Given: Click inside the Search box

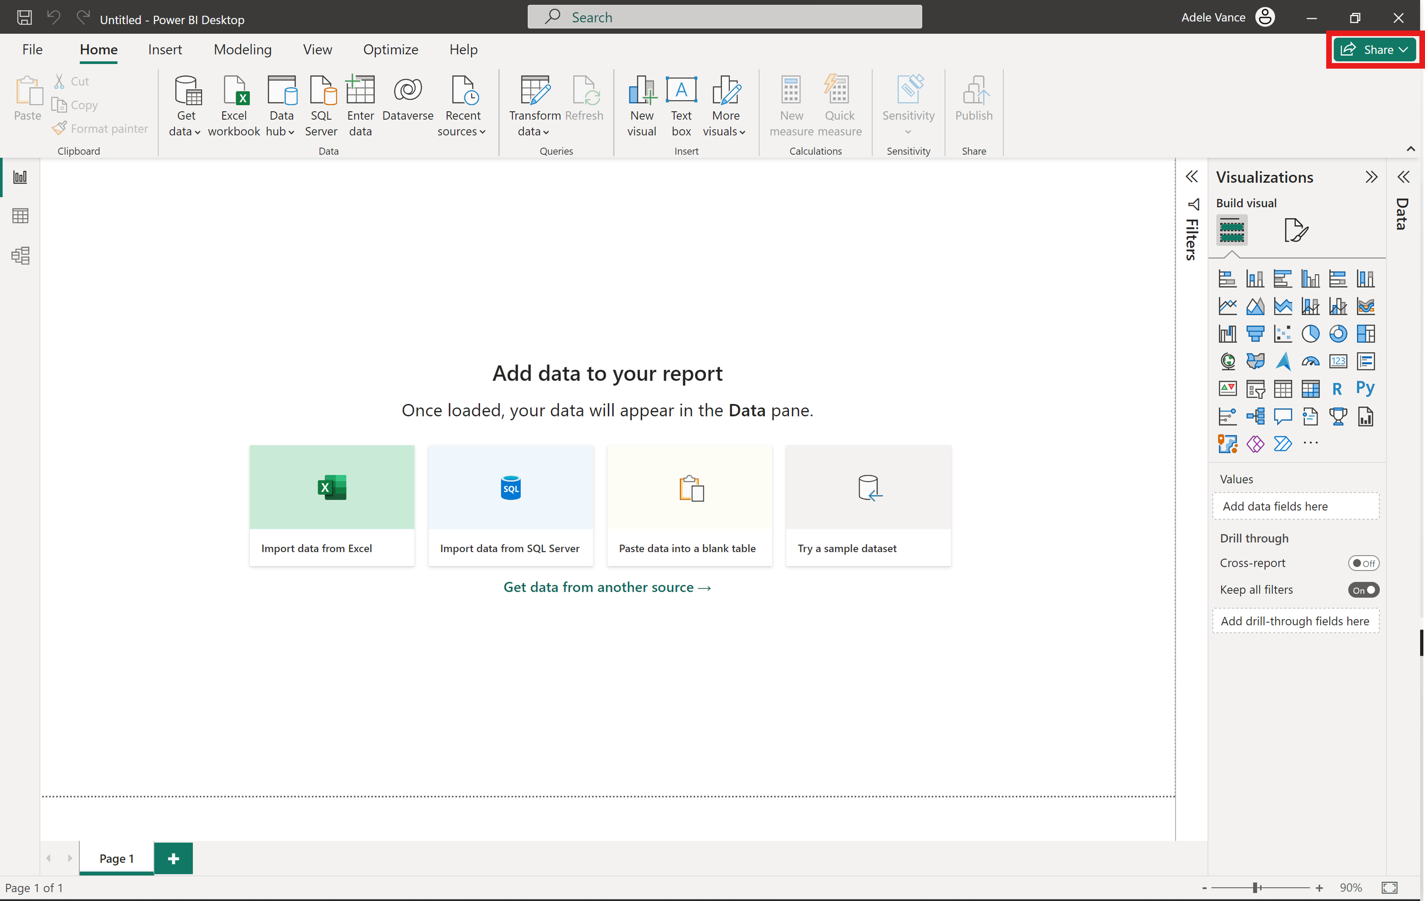Looking at the screenshot, I should pos(724,16).
